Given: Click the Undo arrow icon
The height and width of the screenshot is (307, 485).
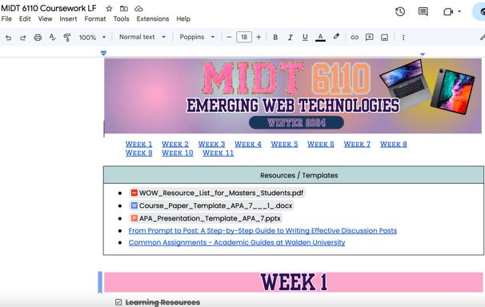Looking at the screenshot, I should [x=8, y=38].
